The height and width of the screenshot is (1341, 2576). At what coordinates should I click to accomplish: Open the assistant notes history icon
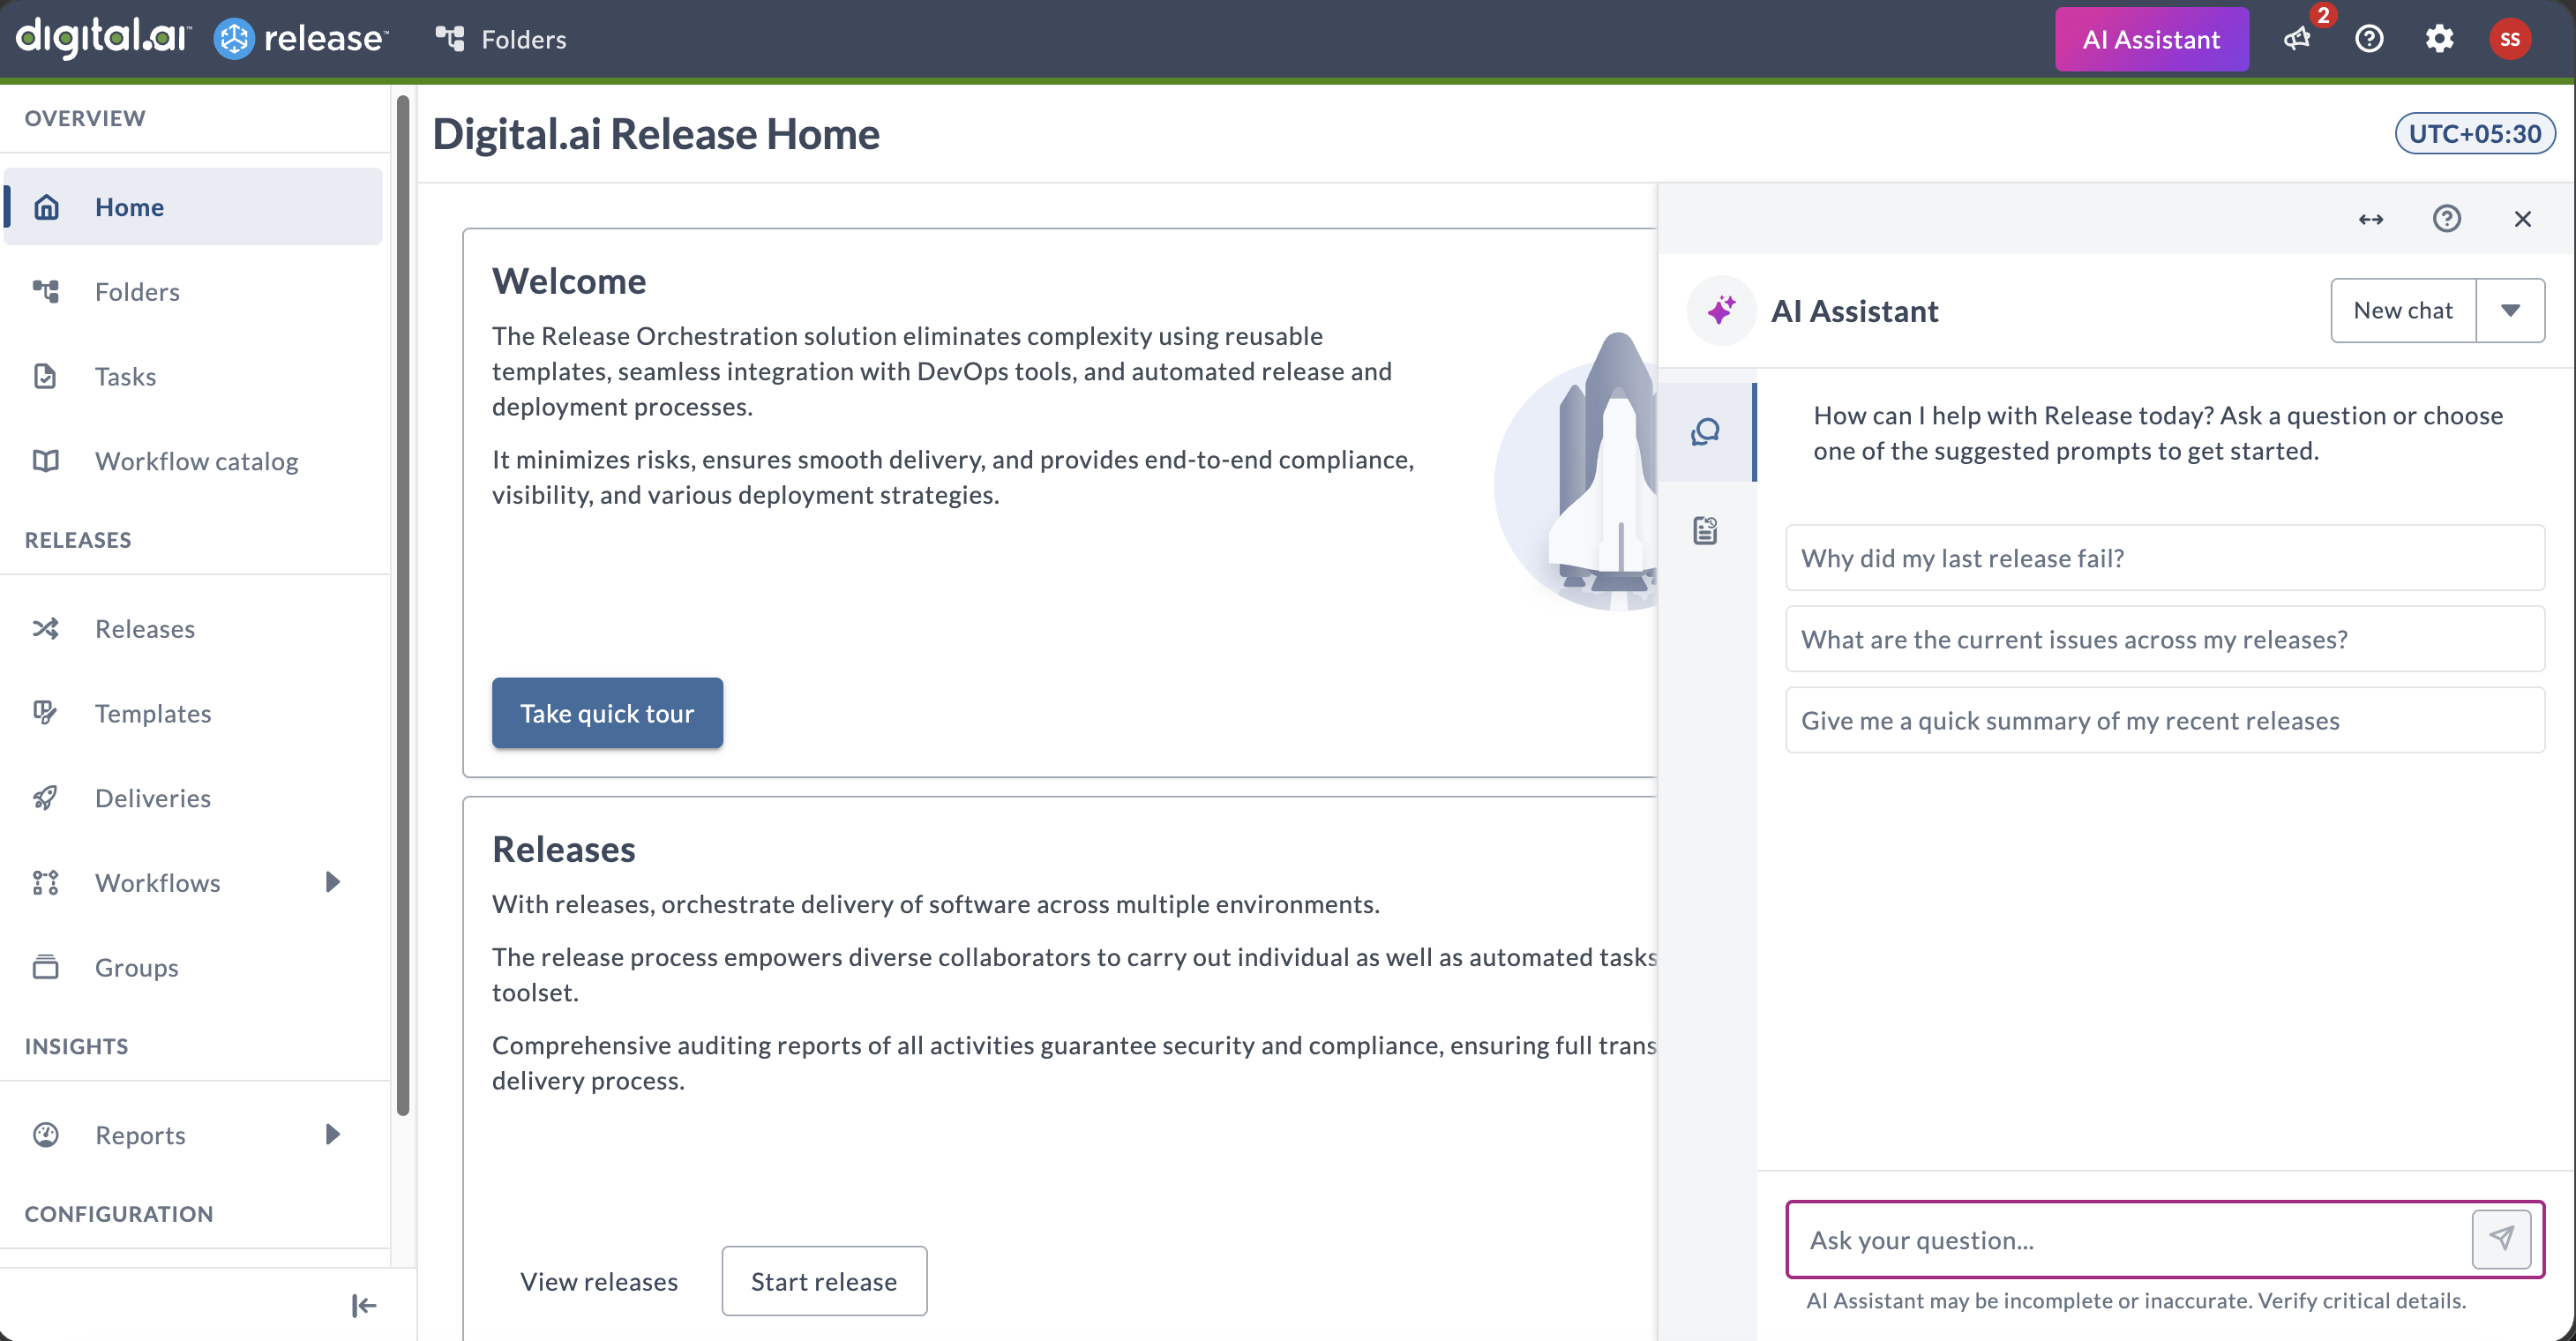click(1705, 530)
